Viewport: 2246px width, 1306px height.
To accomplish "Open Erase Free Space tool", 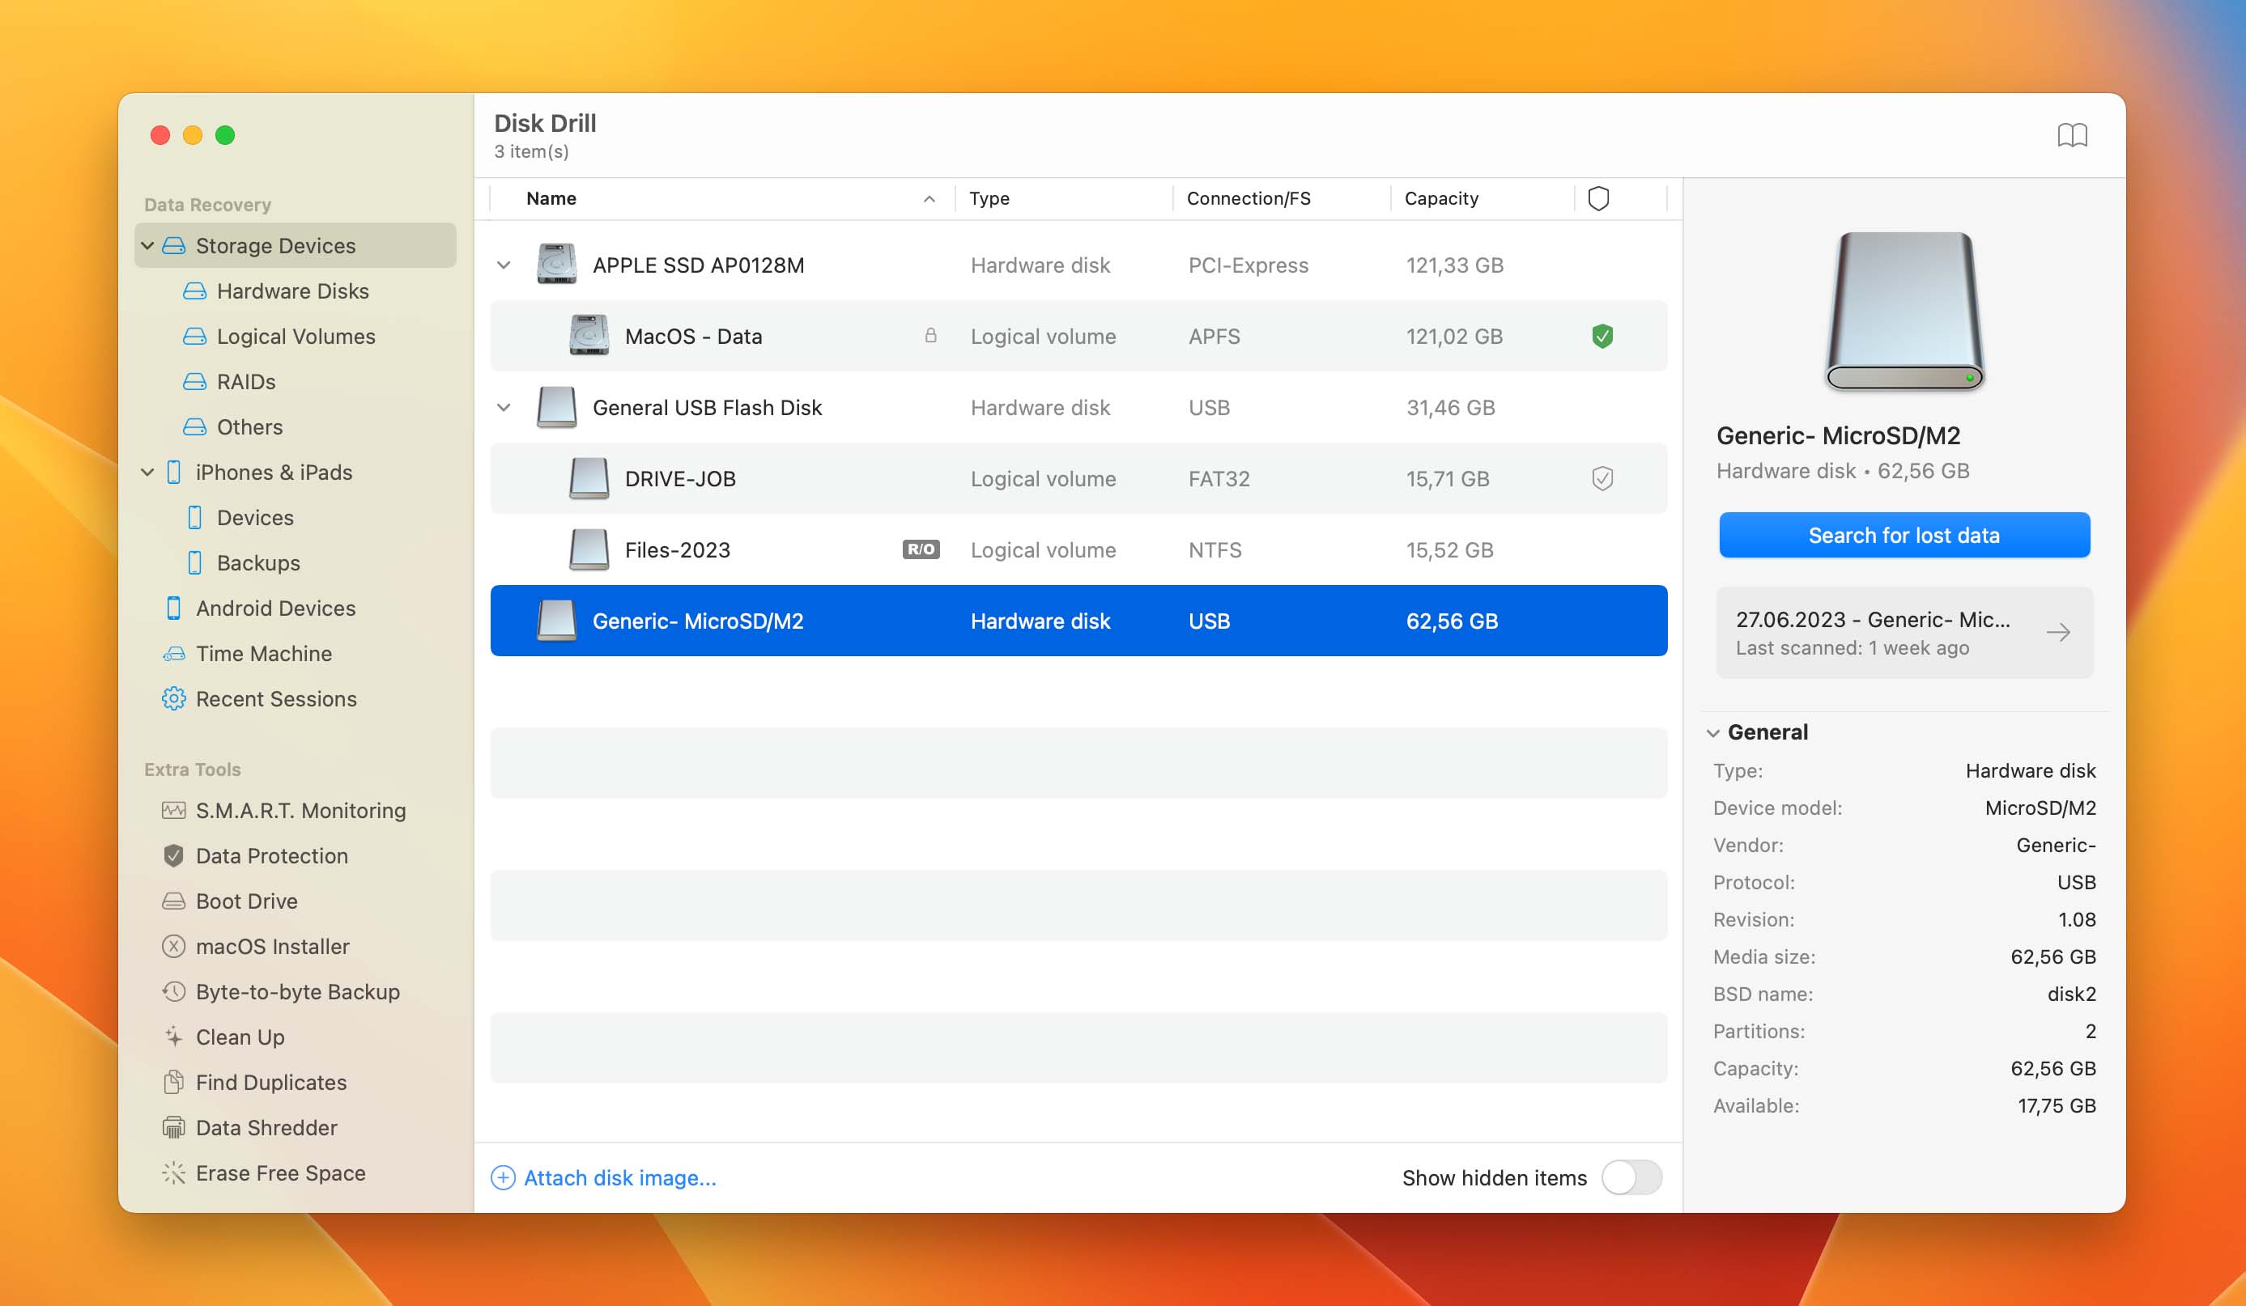I will [x=280, y=1173].
